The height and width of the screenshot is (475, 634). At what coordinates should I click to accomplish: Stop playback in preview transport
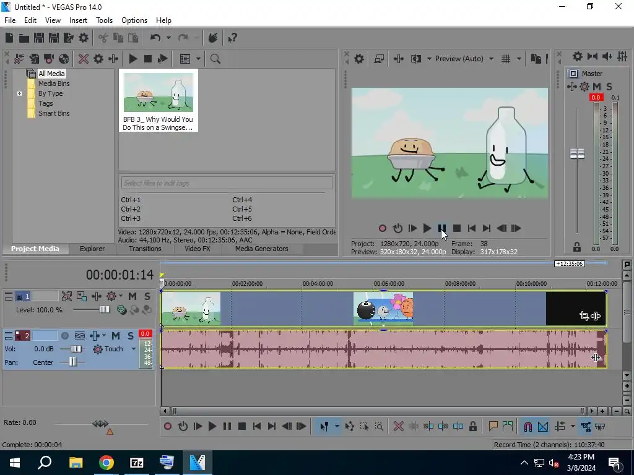(x=457, y=228)
